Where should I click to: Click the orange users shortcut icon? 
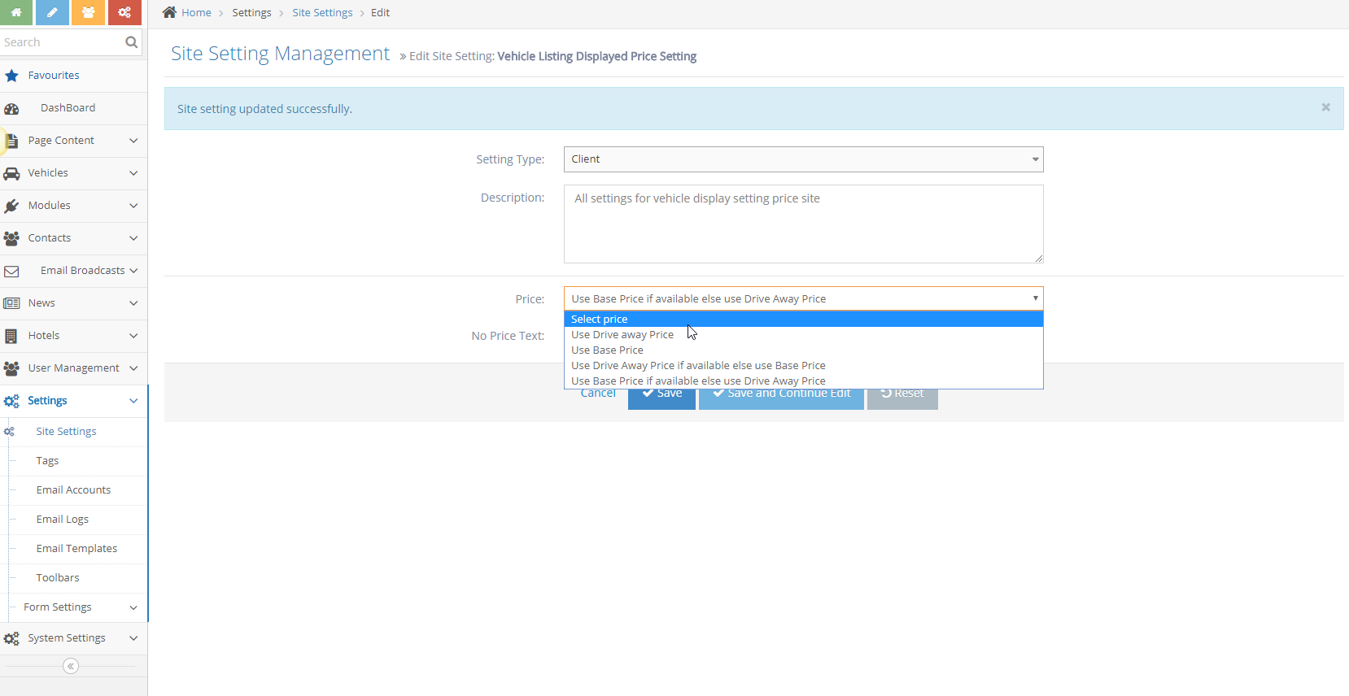click(x=88, y=12)
